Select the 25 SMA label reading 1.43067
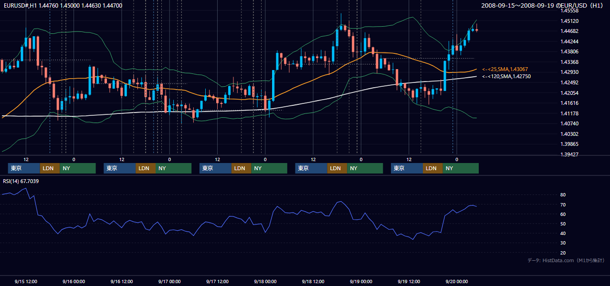 [505, 69]
